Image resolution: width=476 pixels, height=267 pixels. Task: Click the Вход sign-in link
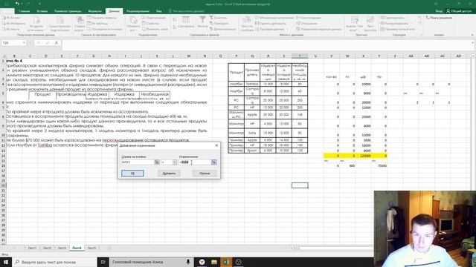tap(439, 11)
